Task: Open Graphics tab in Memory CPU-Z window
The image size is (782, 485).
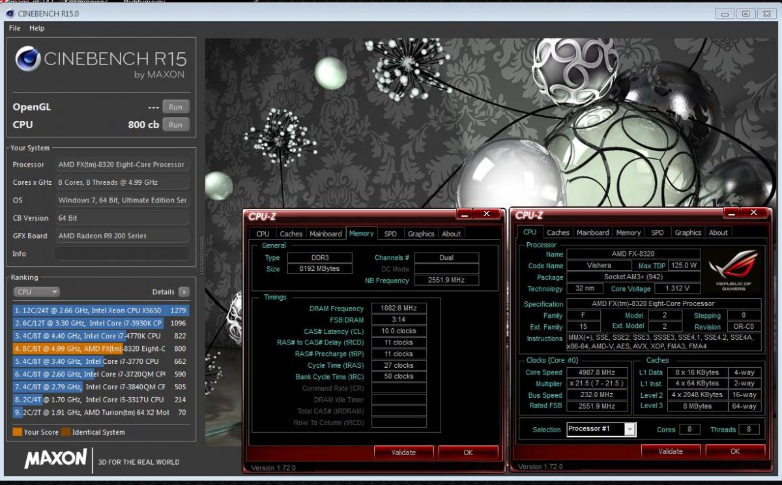Action: (x=421, y=234)
